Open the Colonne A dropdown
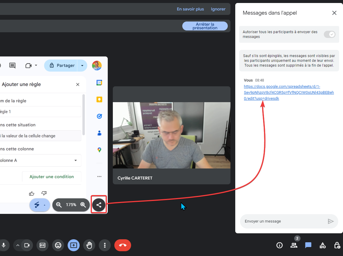 pos(40,160)
